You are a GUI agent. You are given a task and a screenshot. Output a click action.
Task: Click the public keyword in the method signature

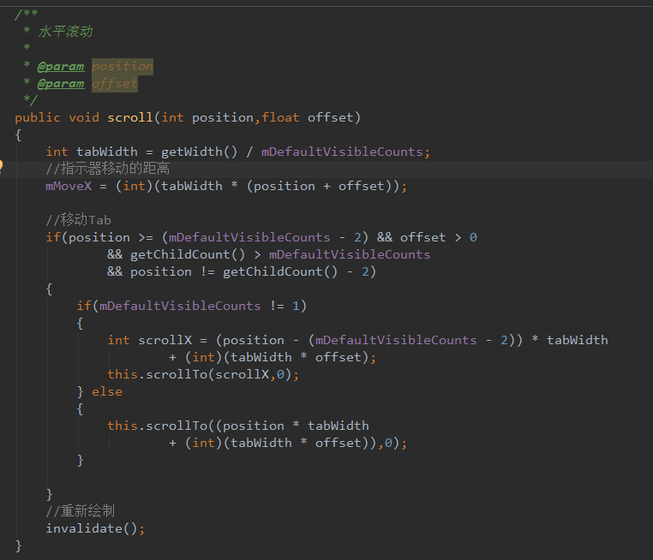pos(38,118)
